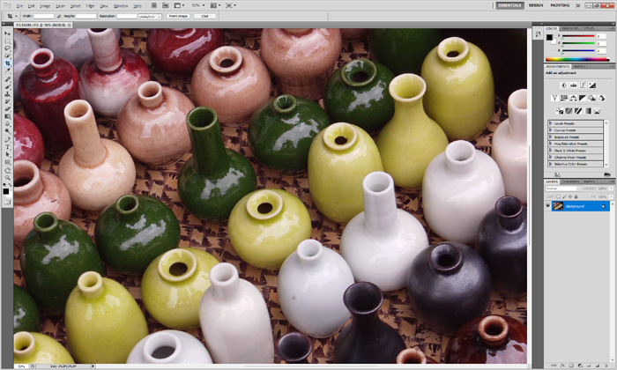Select the Eraser tool
Viewport: 617px width, 370px height.
pyautogui.click(x=7, y=109)
